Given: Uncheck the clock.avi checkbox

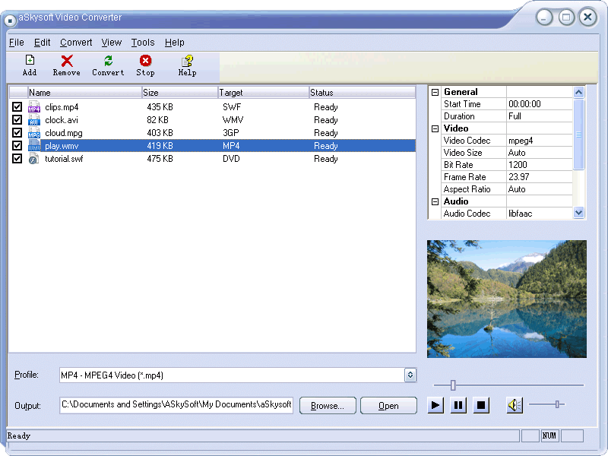Looking at the screenshot, I should (x=17, y=119).
